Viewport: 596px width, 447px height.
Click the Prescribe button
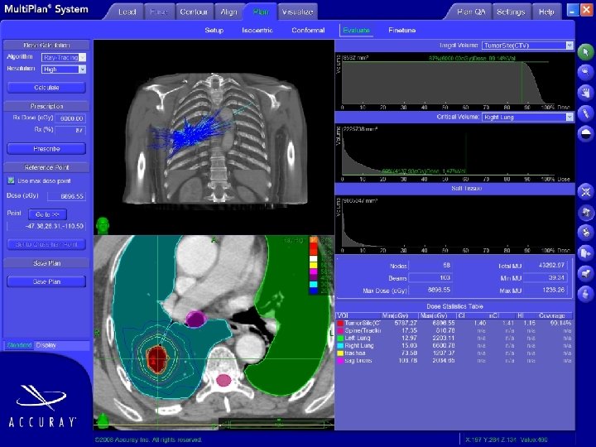click(46, 149)
